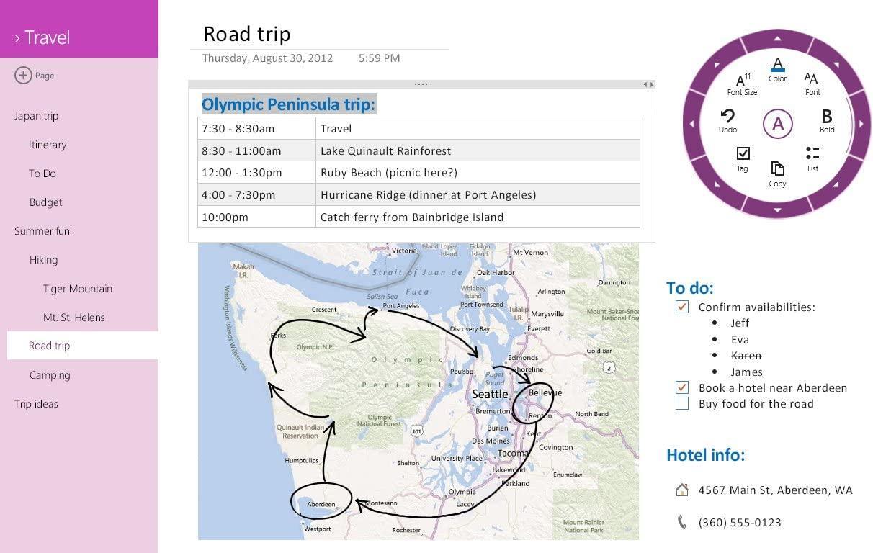Select the List icon in radial menu
The width and height of the screenshot is (873, 553).
[812, 154]
